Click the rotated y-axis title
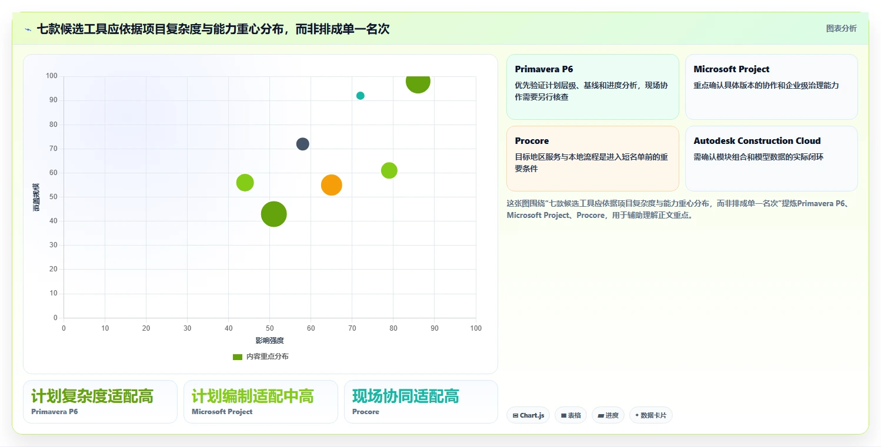Screen dimensions: 881x447 pyautogui.click(x=36, y=197)
